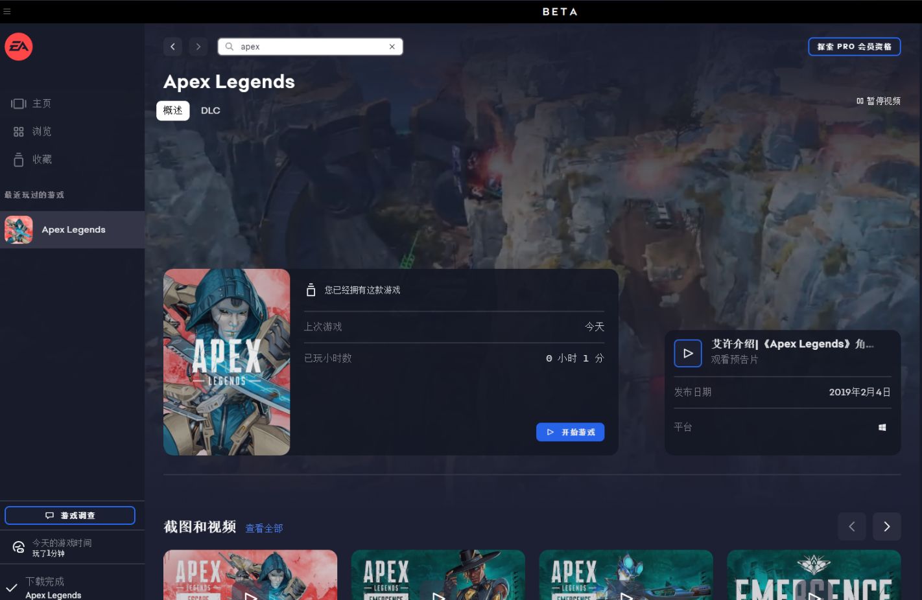Click the 上次游戏 今天 value
Screen dimensions: 922x600
595,327
